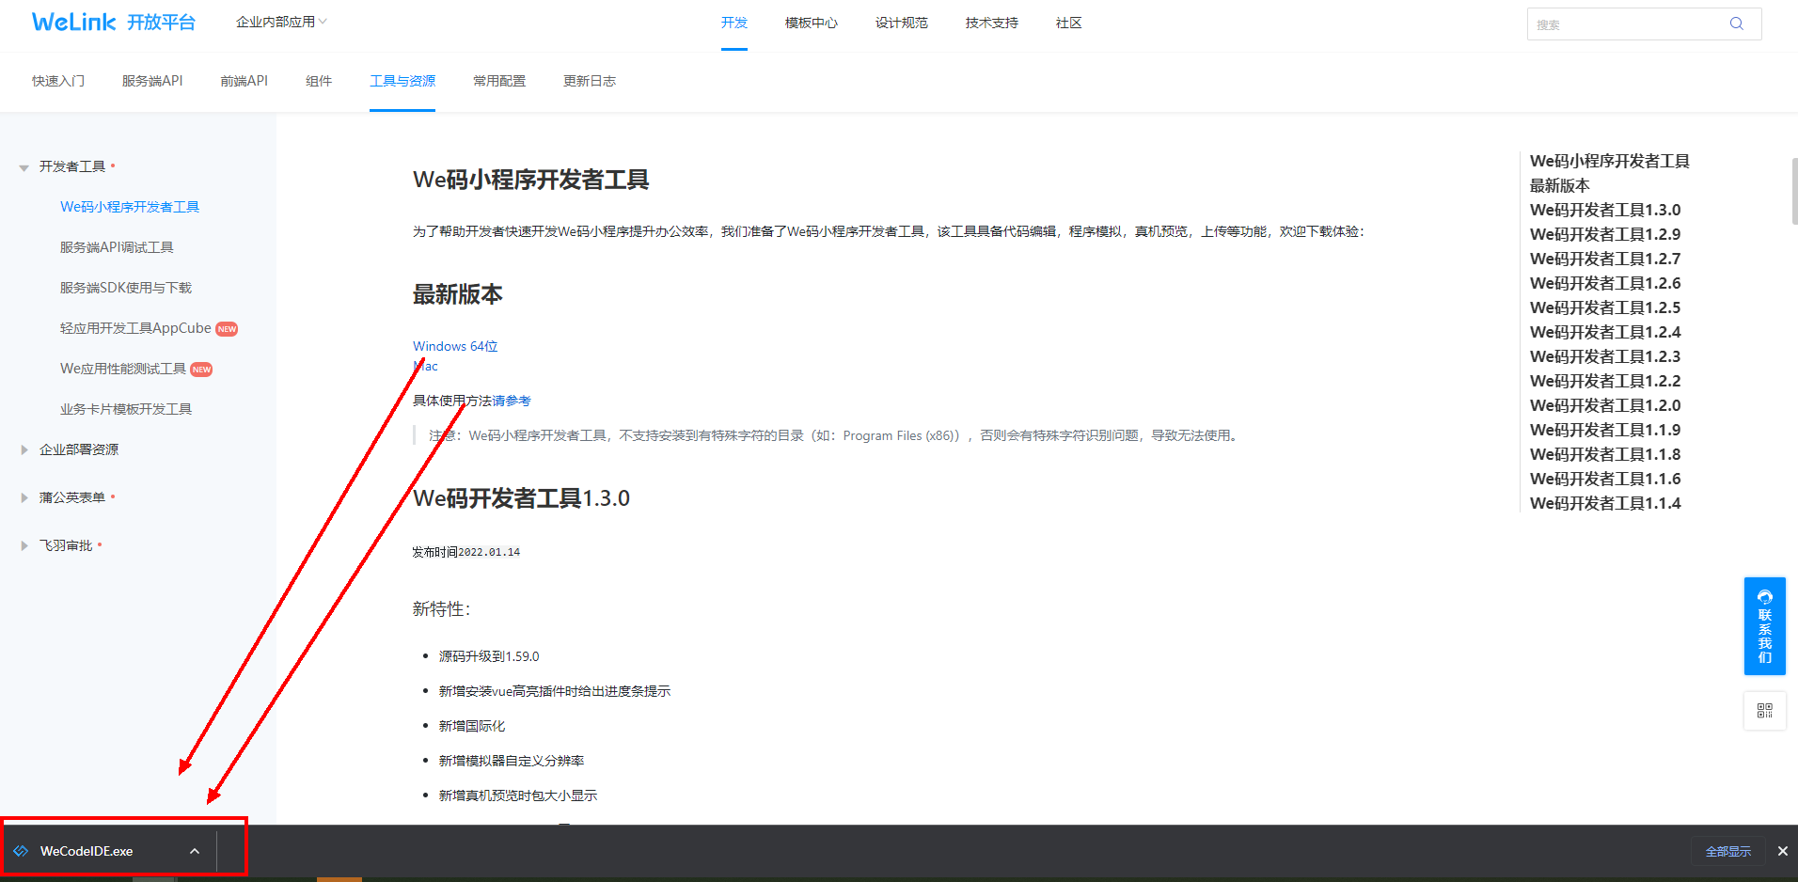Click the WeCodeIDE.exe download file icon
1798x882 pixels.
(21, 851)
